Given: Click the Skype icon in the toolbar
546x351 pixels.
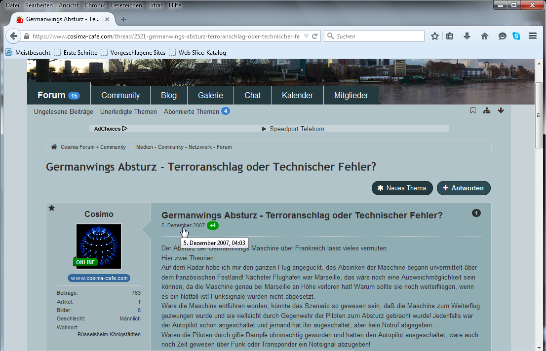Looking at the screenshot, I should [x=516, y=36].
